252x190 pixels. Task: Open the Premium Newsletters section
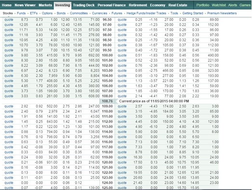[222, 13]
